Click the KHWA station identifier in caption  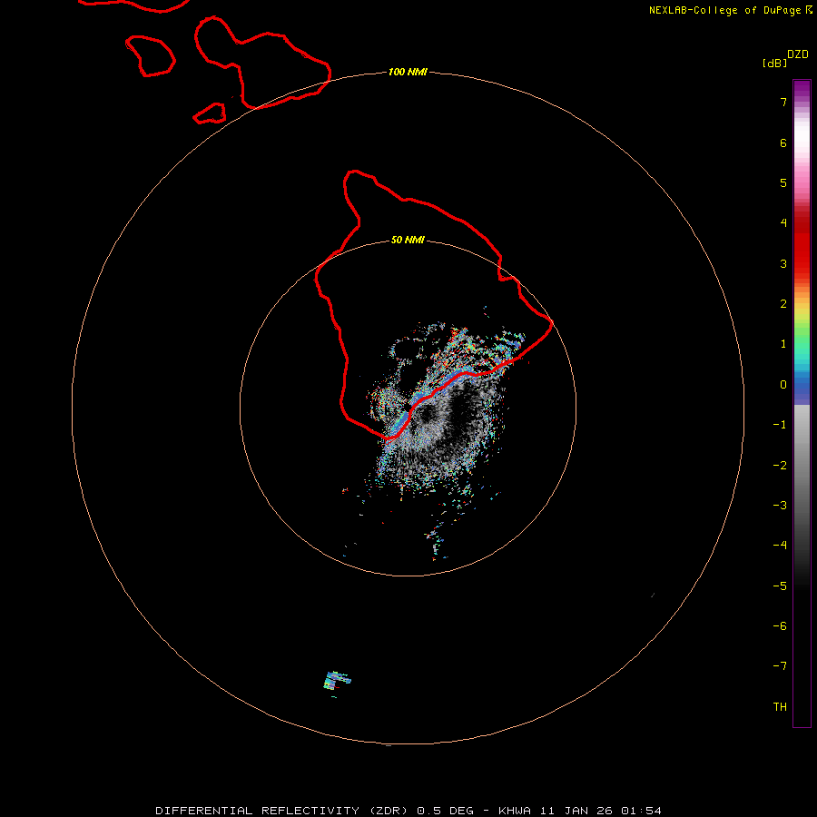515,811
